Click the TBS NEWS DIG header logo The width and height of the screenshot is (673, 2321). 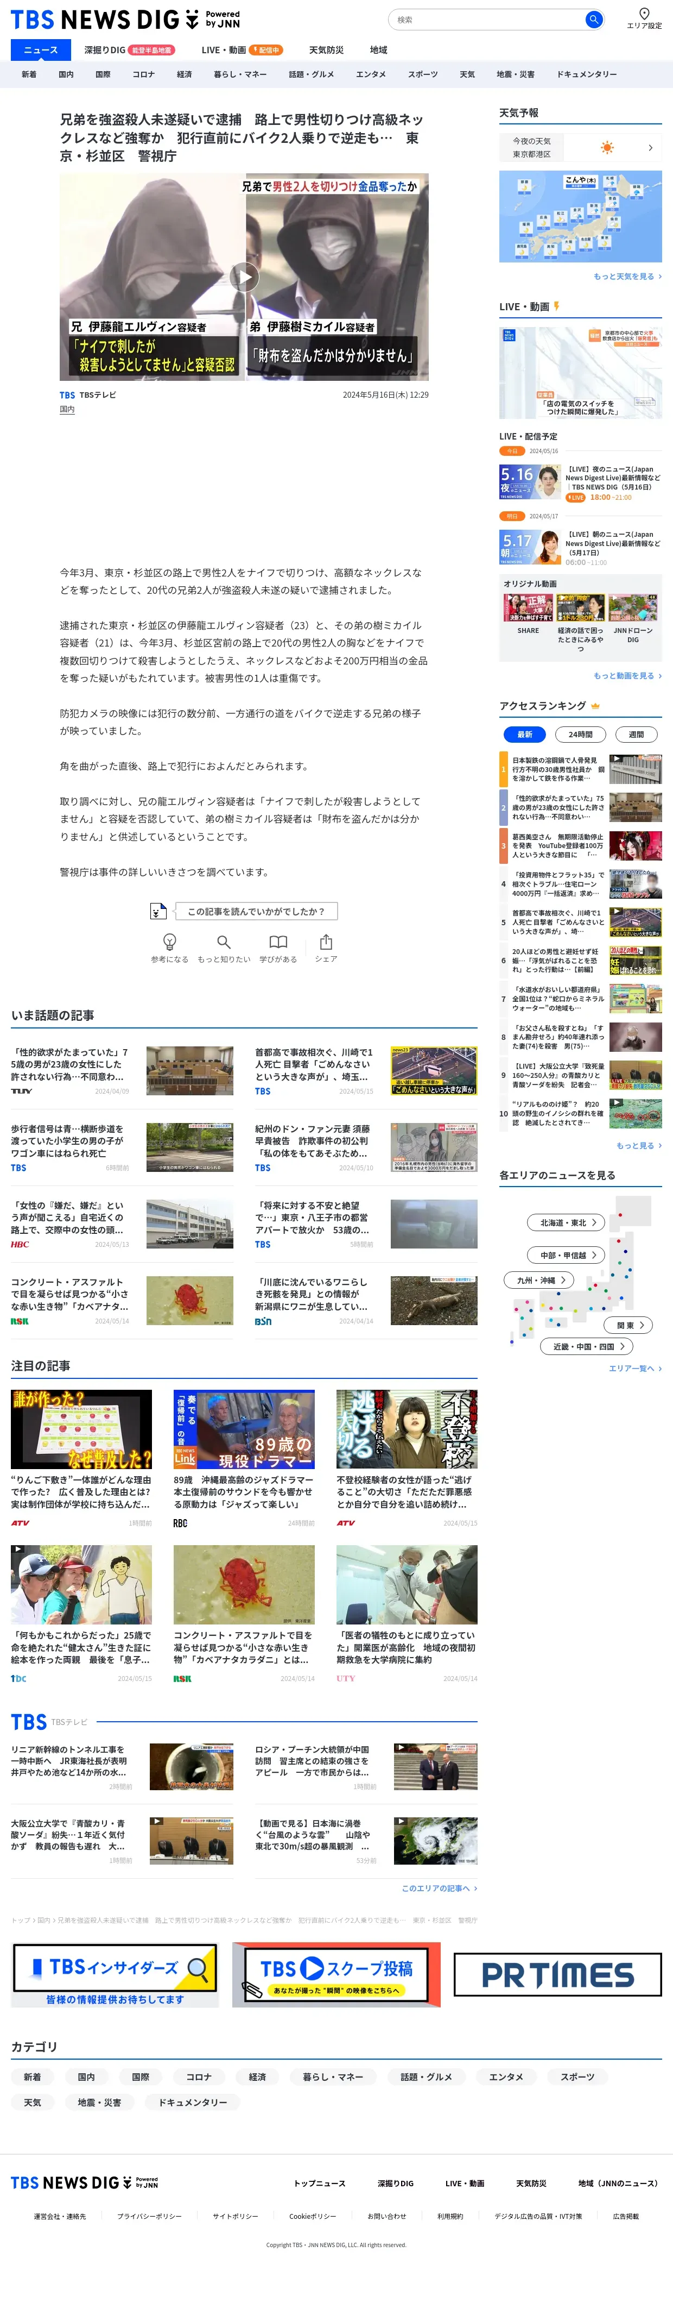[125, 19]
